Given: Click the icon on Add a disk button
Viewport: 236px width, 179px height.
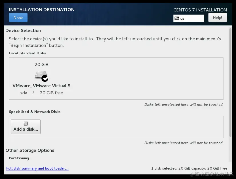Looking at the screenshot, I should (x=26, y=124).
